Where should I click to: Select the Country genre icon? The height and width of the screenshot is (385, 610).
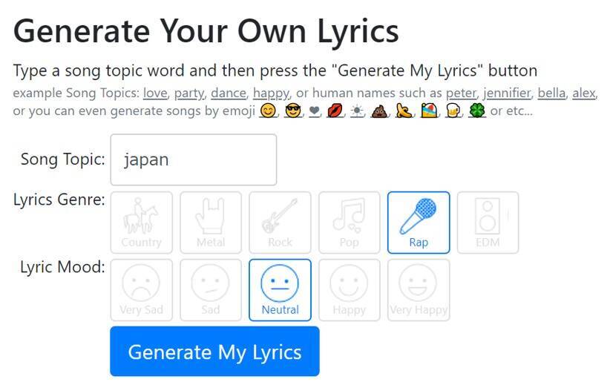pyautogui.click(x=141, y=223)
